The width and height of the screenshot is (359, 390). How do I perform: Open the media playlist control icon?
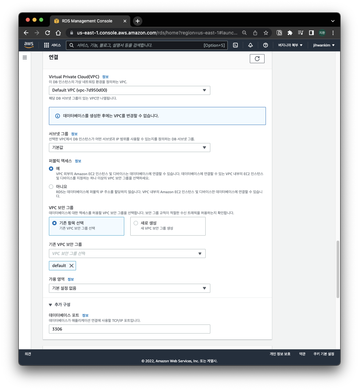tap(300, 33)
